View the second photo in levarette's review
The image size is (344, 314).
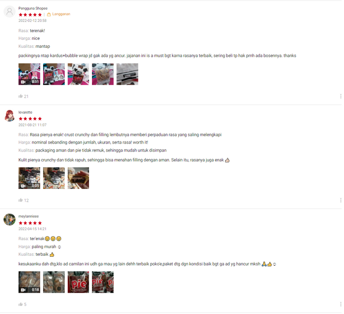pos(54,178)
